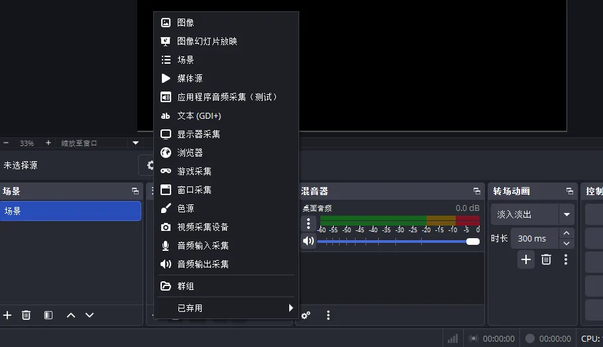Add a transition with plus button
Screen dimensions: 603x347
[x=526, y=259]
